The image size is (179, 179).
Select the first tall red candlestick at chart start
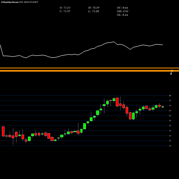(3, 131)
